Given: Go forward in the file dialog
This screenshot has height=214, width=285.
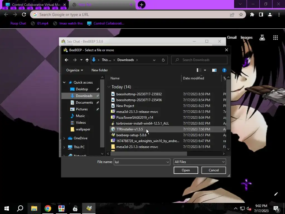Looking at the screenshot, I should [75, 60].
